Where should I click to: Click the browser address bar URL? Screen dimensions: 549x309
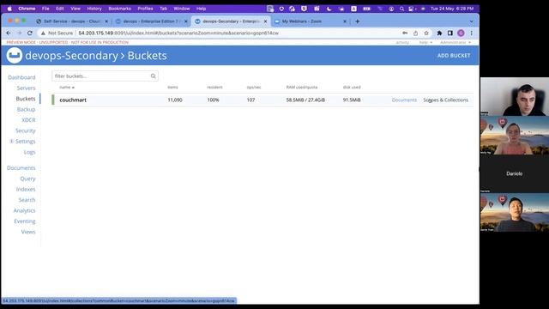pos(178,33)
